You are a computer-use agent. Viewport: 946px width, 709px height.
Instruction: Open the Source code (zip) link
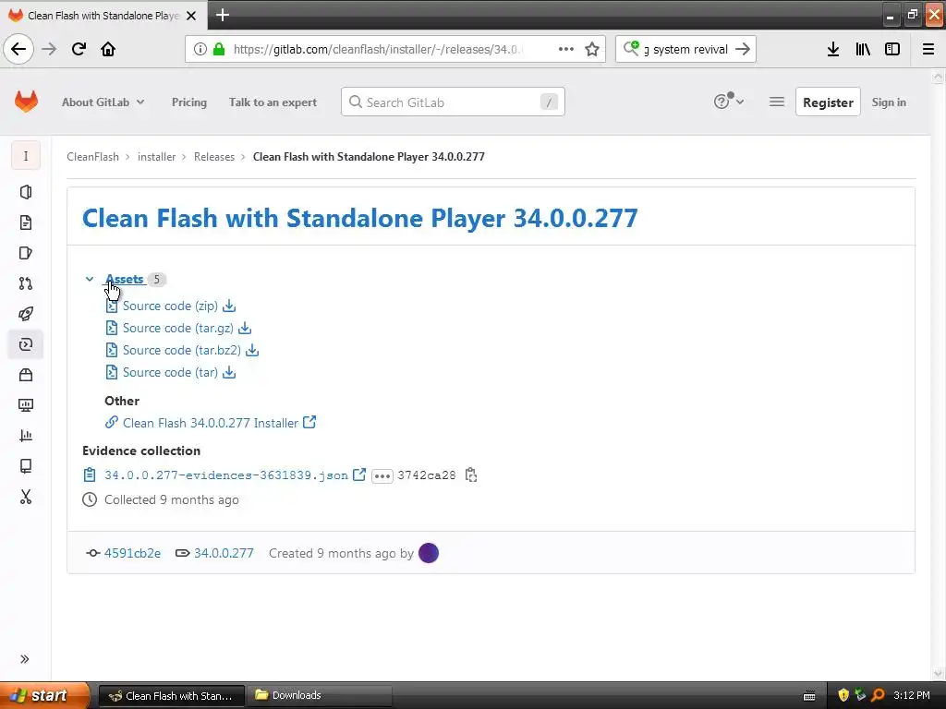pos(170,306)
